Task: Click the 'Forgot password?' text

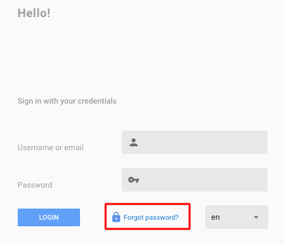Action: (x=151, y=217)
